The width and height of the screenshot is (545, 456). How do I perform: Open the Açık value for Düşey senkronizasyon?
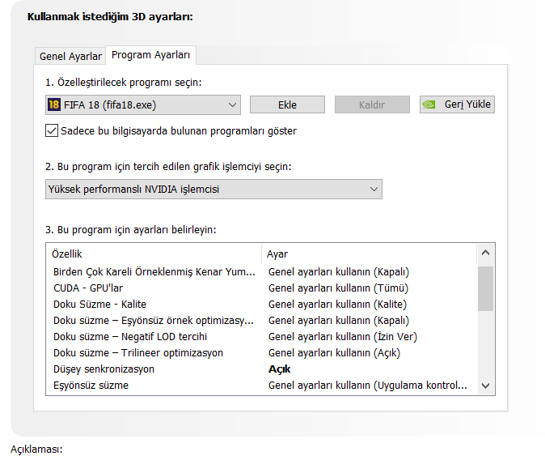tap(280, 369)
